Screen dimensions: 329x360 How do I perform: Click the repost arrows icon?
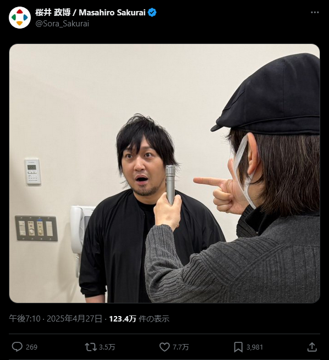[x=91, y=347]
